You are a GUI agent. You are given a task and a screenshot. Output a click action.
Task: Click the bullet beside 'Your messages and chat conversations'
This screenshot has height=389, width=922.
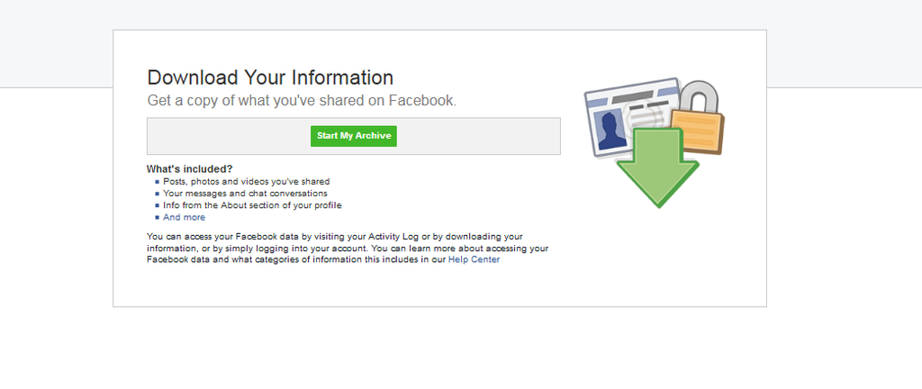[x=157, y=194]
